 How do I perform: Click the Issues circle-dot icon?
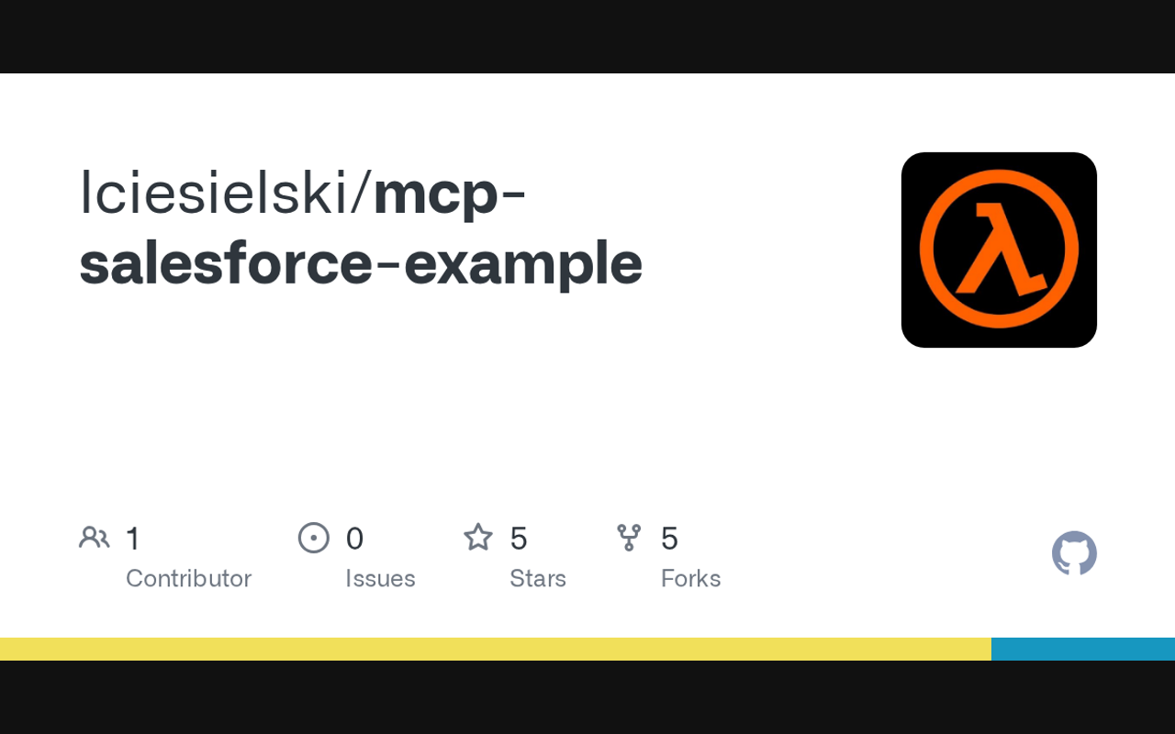pos(314,538)
